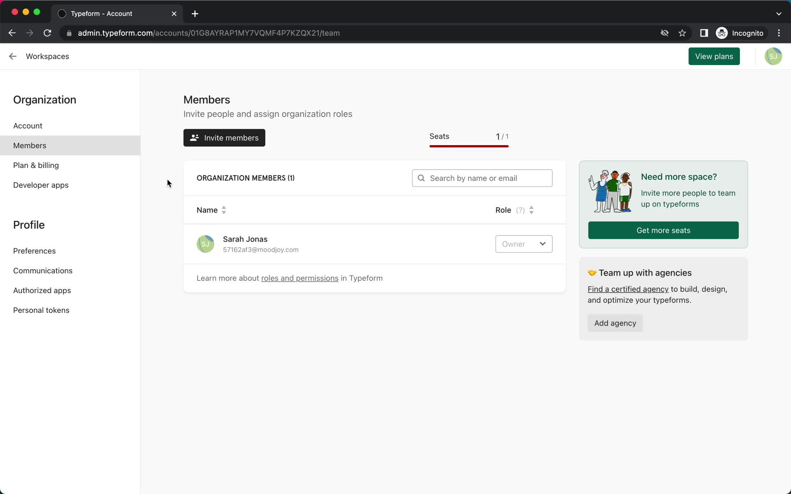791x494 pixels.
Task: Click the red Seats usage progress bar
Action: 469,146
